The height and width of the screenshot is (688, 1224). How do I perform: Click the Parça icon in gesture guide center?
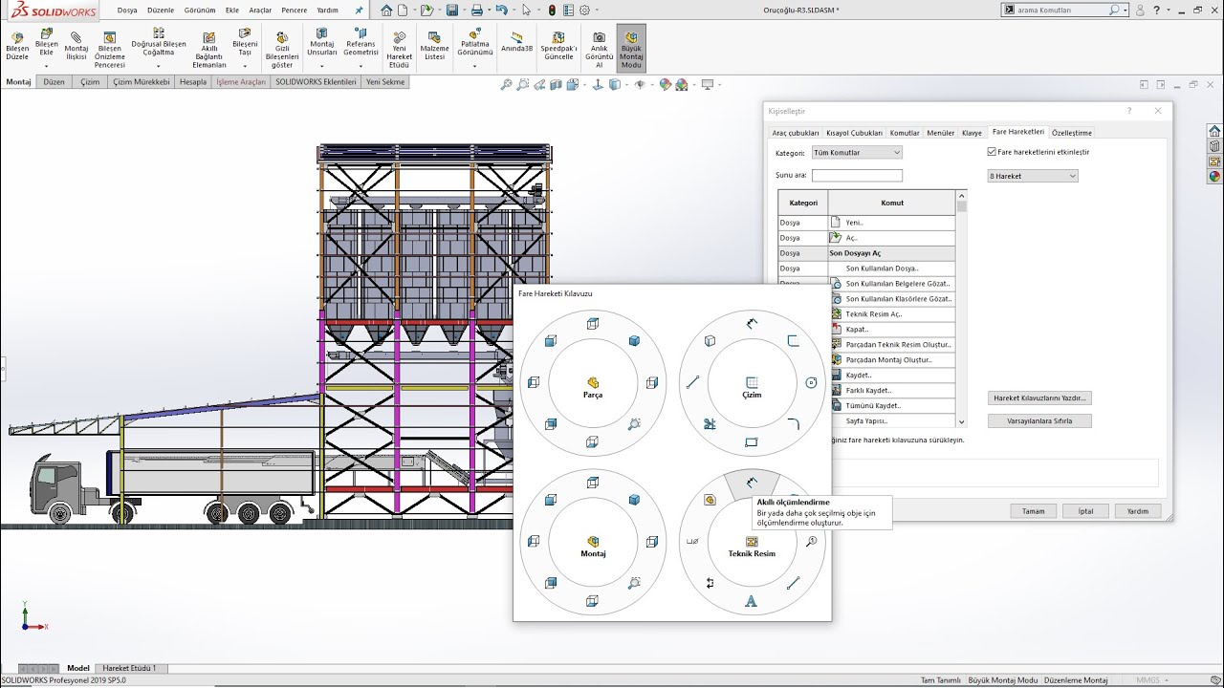point(593,382)
